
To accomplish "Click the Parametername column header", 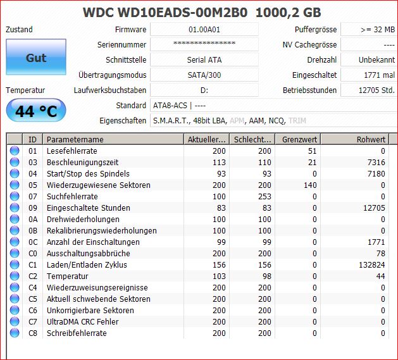I will (113, 139).
